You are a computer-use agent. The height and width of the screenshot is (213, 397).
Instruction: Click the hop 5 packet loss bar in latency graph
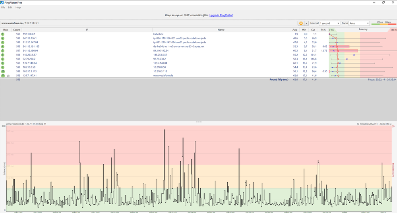click(343, 50)
